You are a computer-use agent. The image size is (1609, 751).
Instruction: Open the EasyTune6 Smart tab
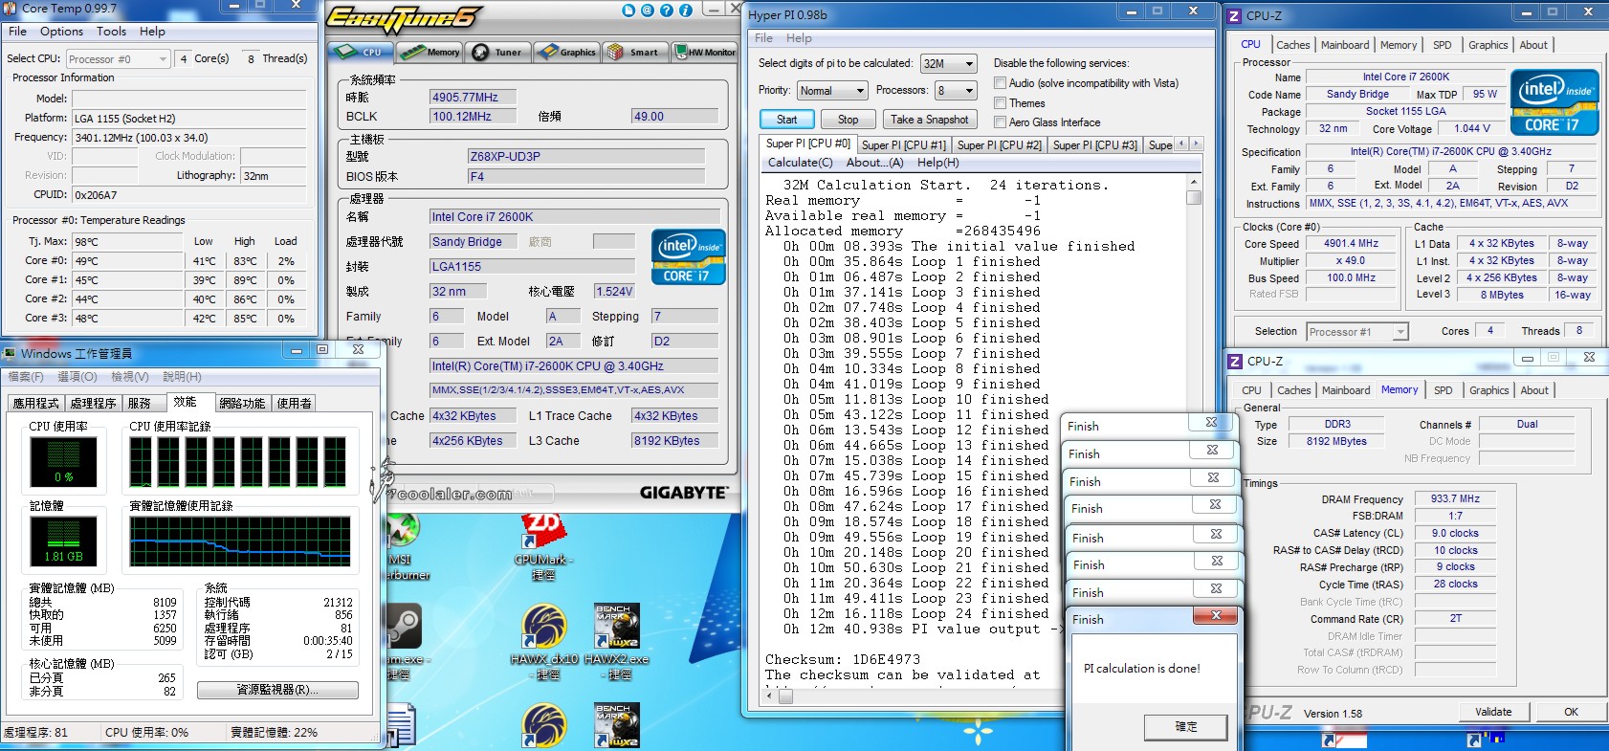point(635,52)
